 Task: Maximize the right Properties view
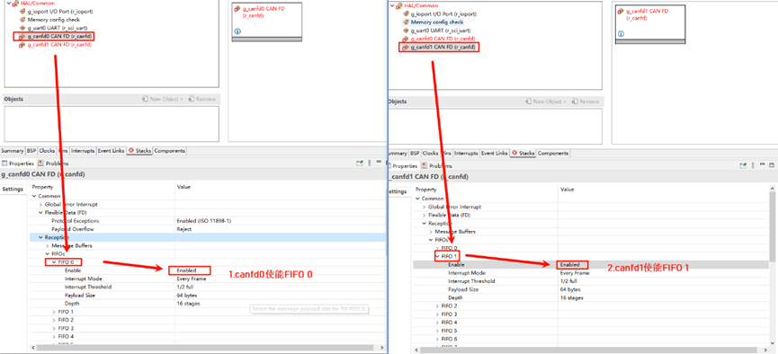772,165
